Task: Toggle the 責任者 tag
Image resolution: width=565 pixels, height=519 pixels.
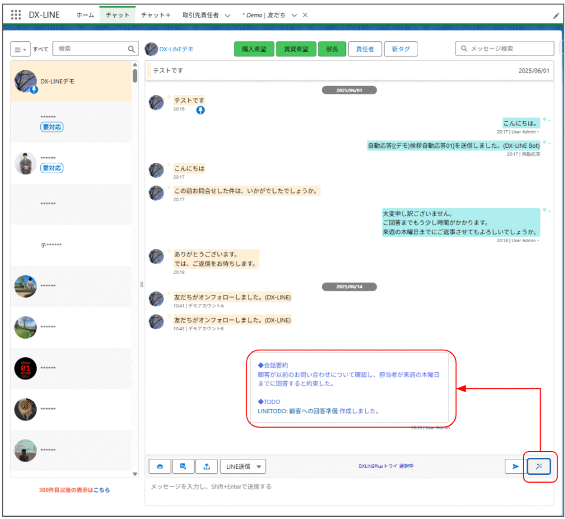Action: [365, 49]
